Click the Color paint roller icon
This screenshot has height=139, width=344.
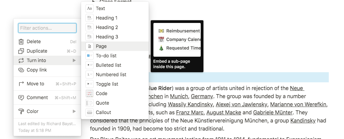21,111
